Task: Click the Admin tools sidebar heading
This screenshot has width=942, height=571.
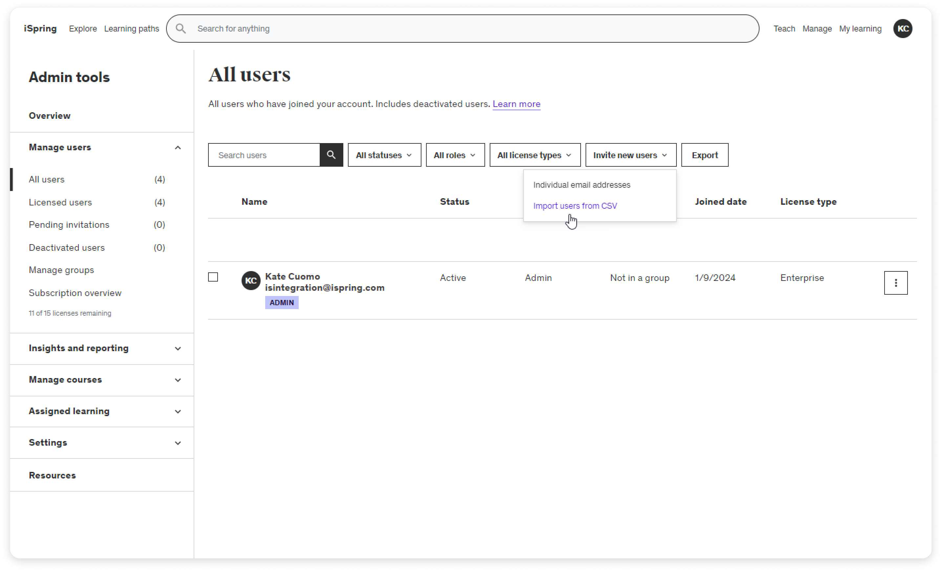Action: click(69, 77)
